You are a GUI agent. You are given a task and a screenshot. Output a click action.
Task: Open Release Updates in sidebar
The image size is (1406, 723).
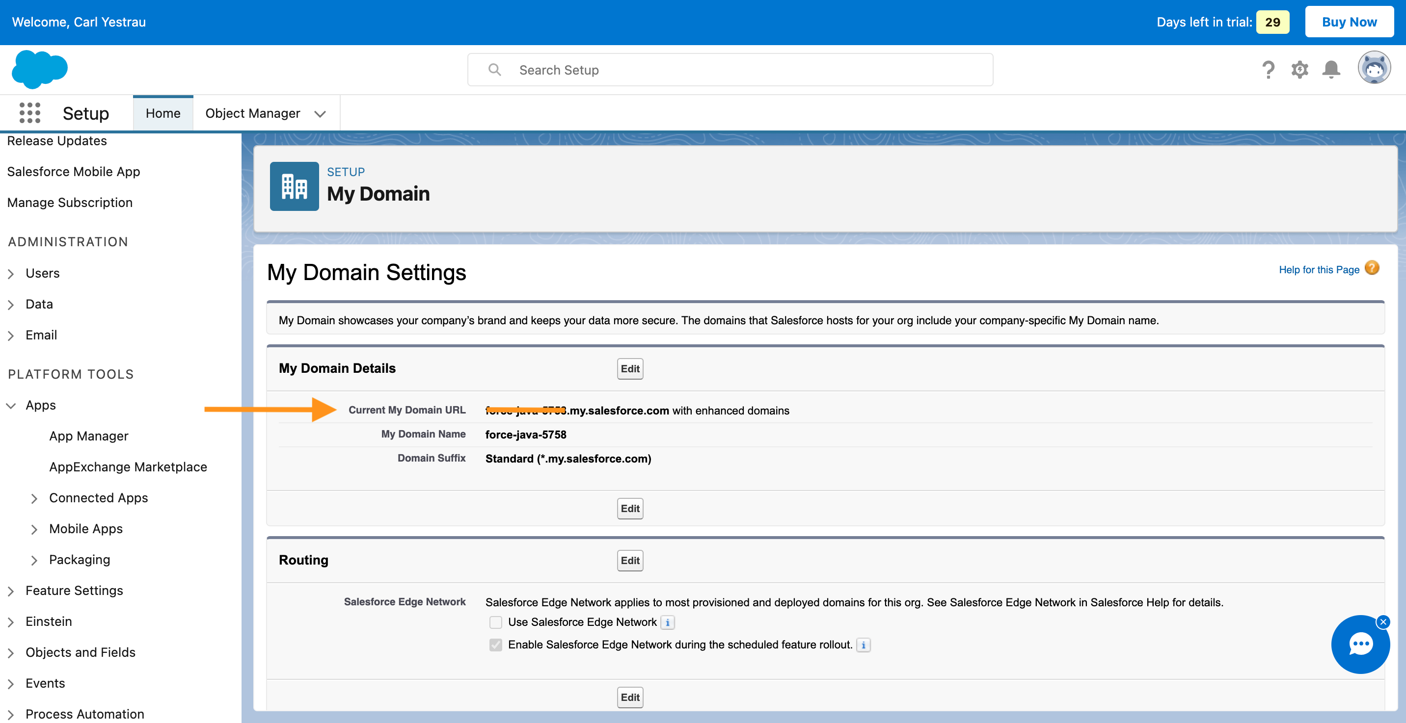click(x=57, y=141)
